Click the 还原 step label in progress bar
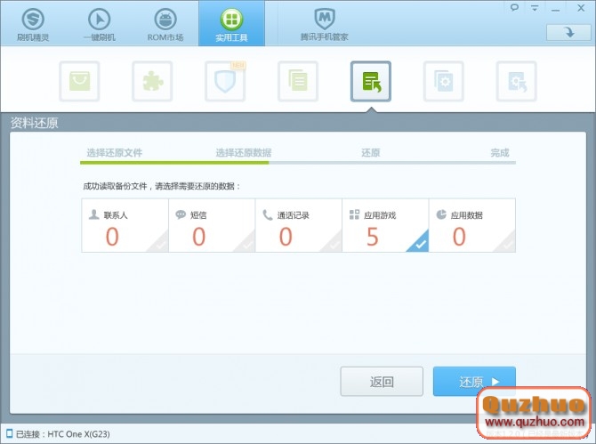This screenshot has width=596, height=444. [371, 153]
